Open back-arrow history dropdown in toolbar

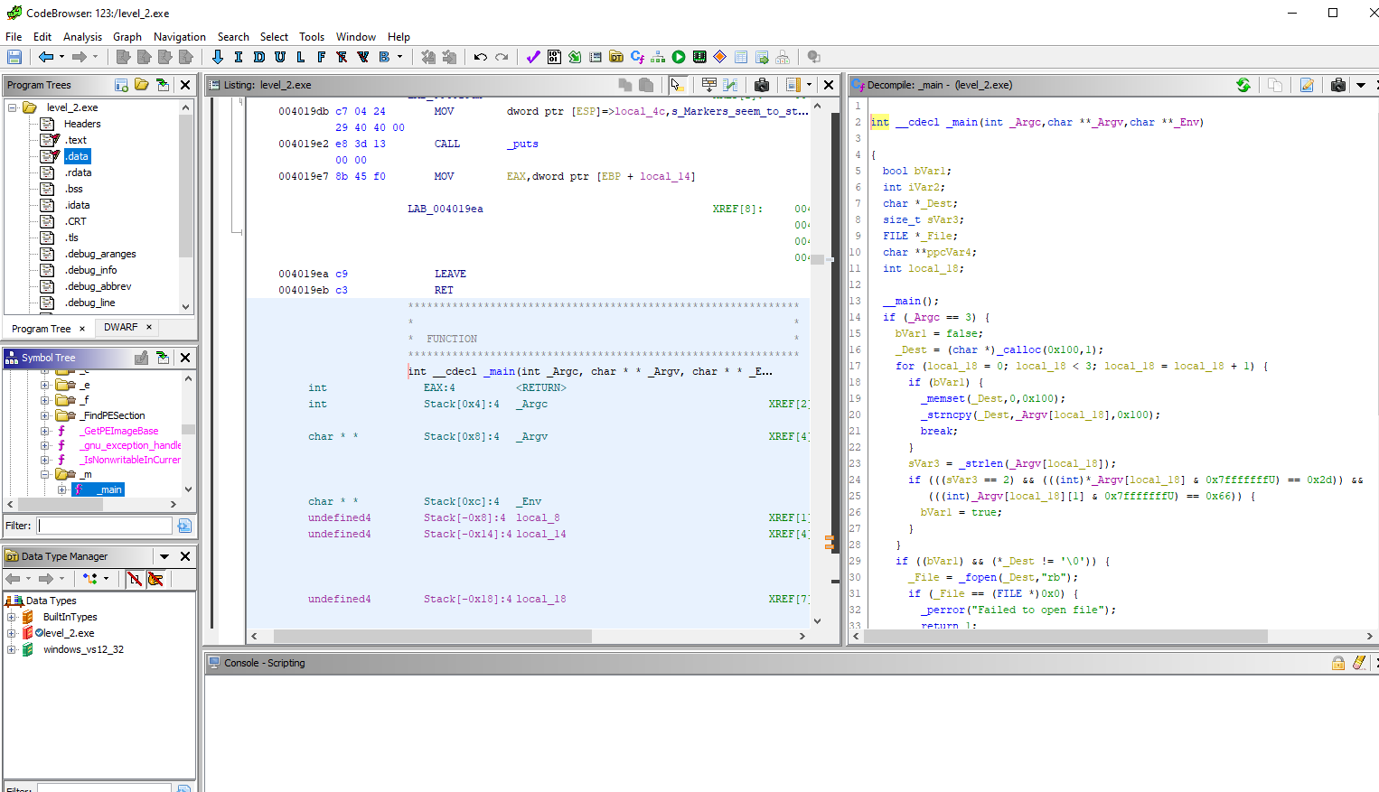pos(61,57)
